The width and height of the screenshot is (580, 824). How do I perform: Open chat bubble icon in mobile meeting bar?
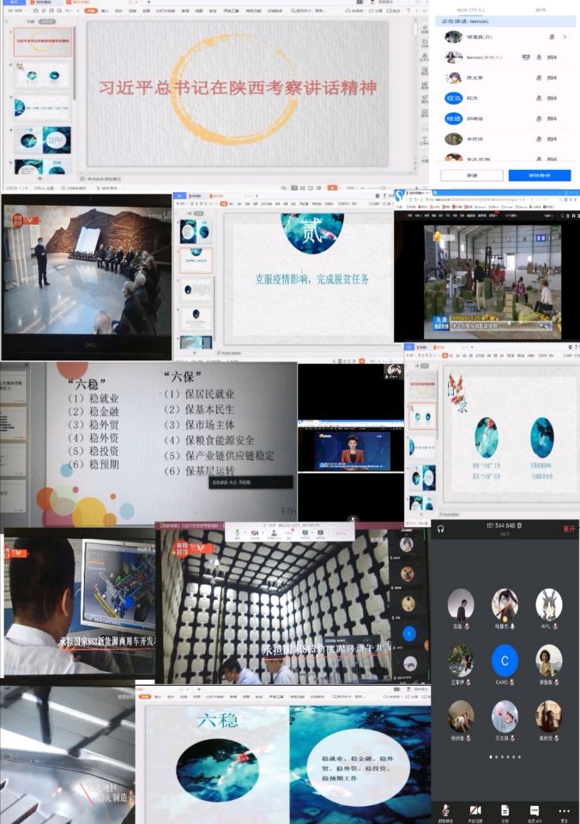[x=535, y=811]
